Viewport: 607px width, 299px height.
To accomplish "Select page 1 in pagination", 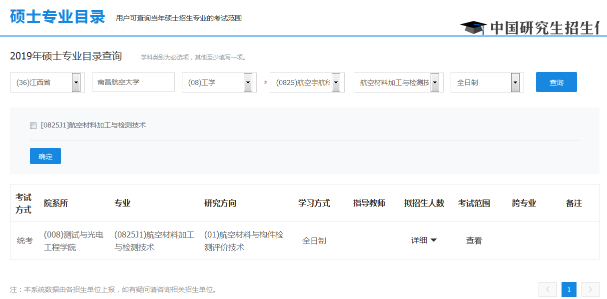I will coord(569,289).
